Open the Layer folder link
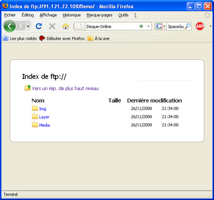This screenshot has width=214, height=200. pos(44,117)
